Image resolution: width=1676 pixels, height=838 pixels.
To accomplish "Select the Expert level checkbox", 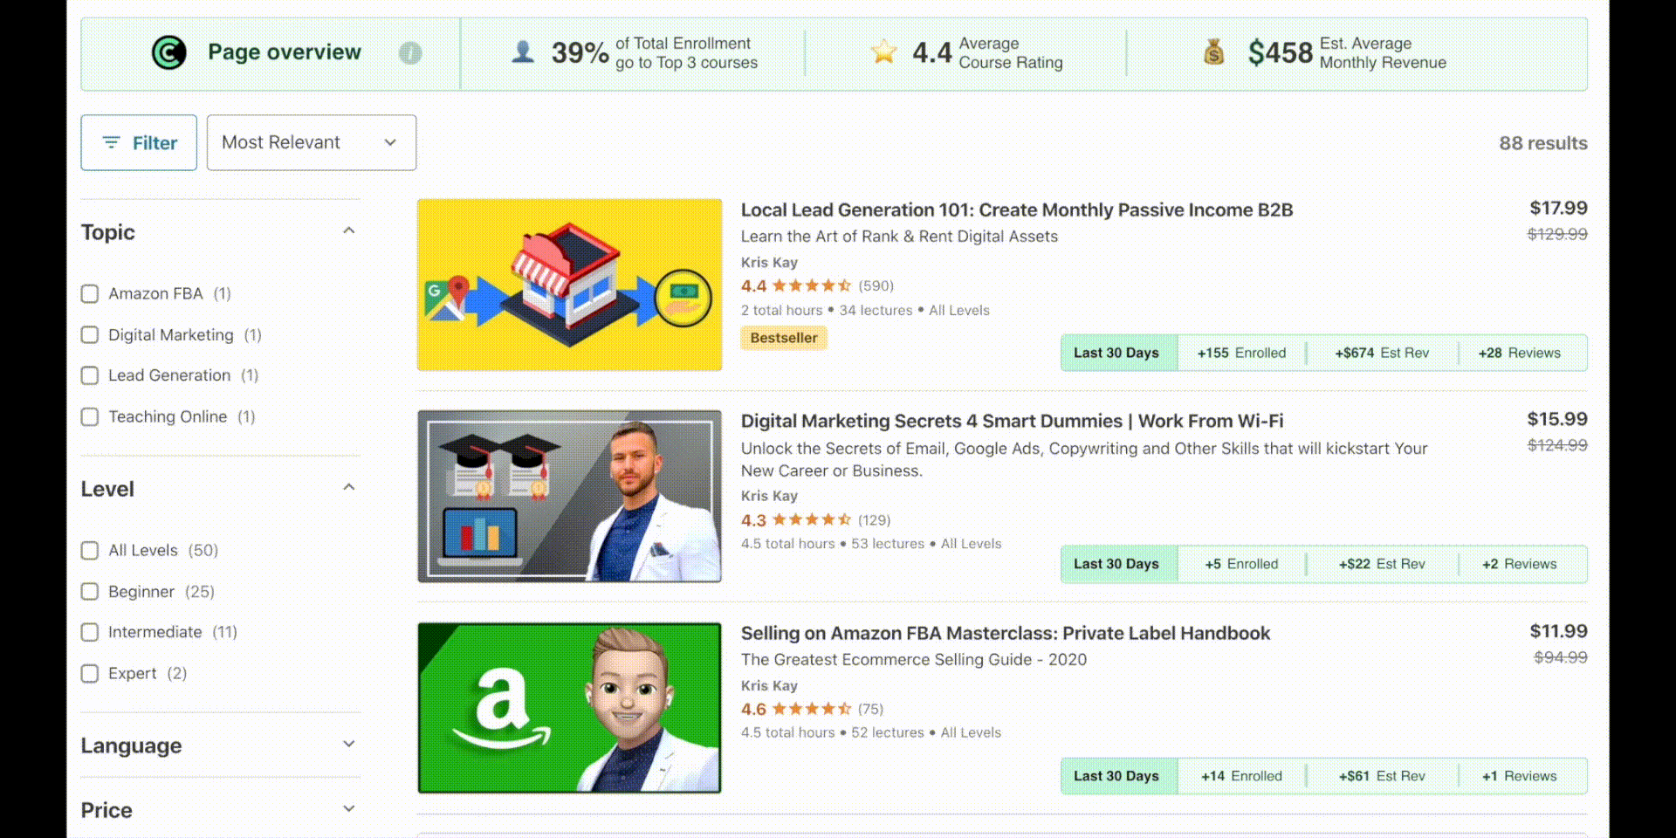I will (90, 674).
